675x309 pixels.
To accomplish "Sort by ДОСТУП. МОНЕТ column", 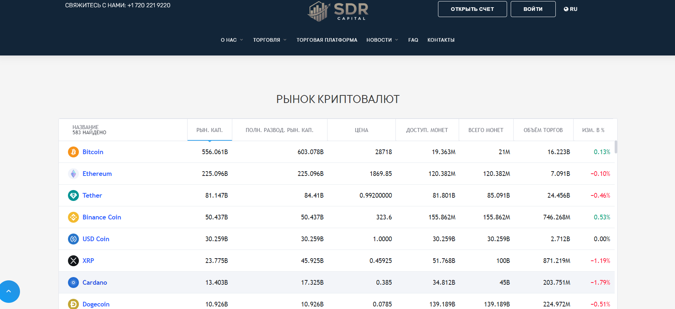I will pos(427,130).
